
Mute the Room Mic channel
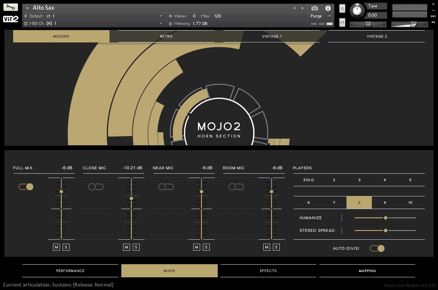266,247
